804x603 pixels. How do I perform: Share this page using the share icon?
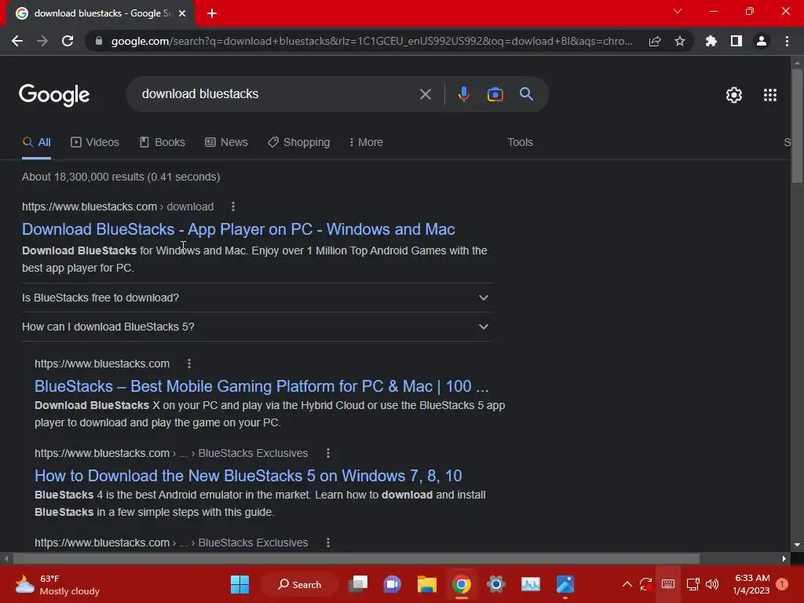(x=655, y=41)
